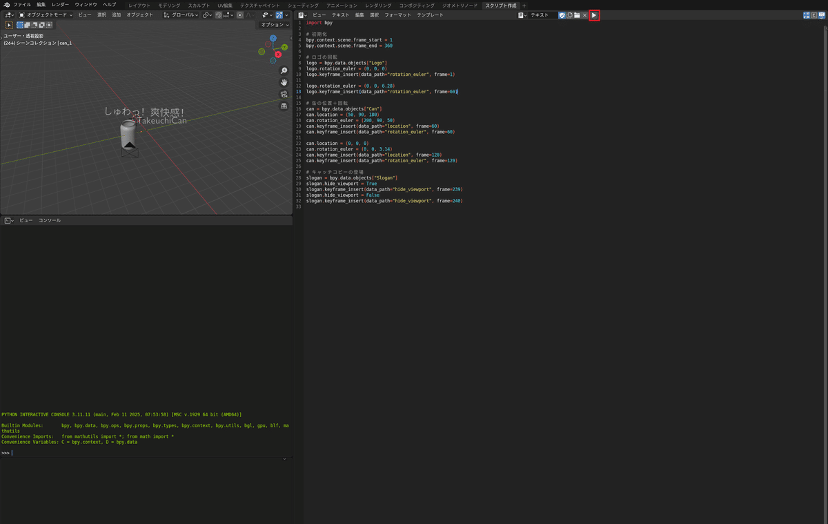Create a new text block with the new icon
The image size is (828, 524).
[569, 14]
